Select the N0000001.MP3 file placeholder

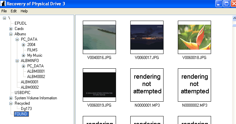(x=147, y=85)
